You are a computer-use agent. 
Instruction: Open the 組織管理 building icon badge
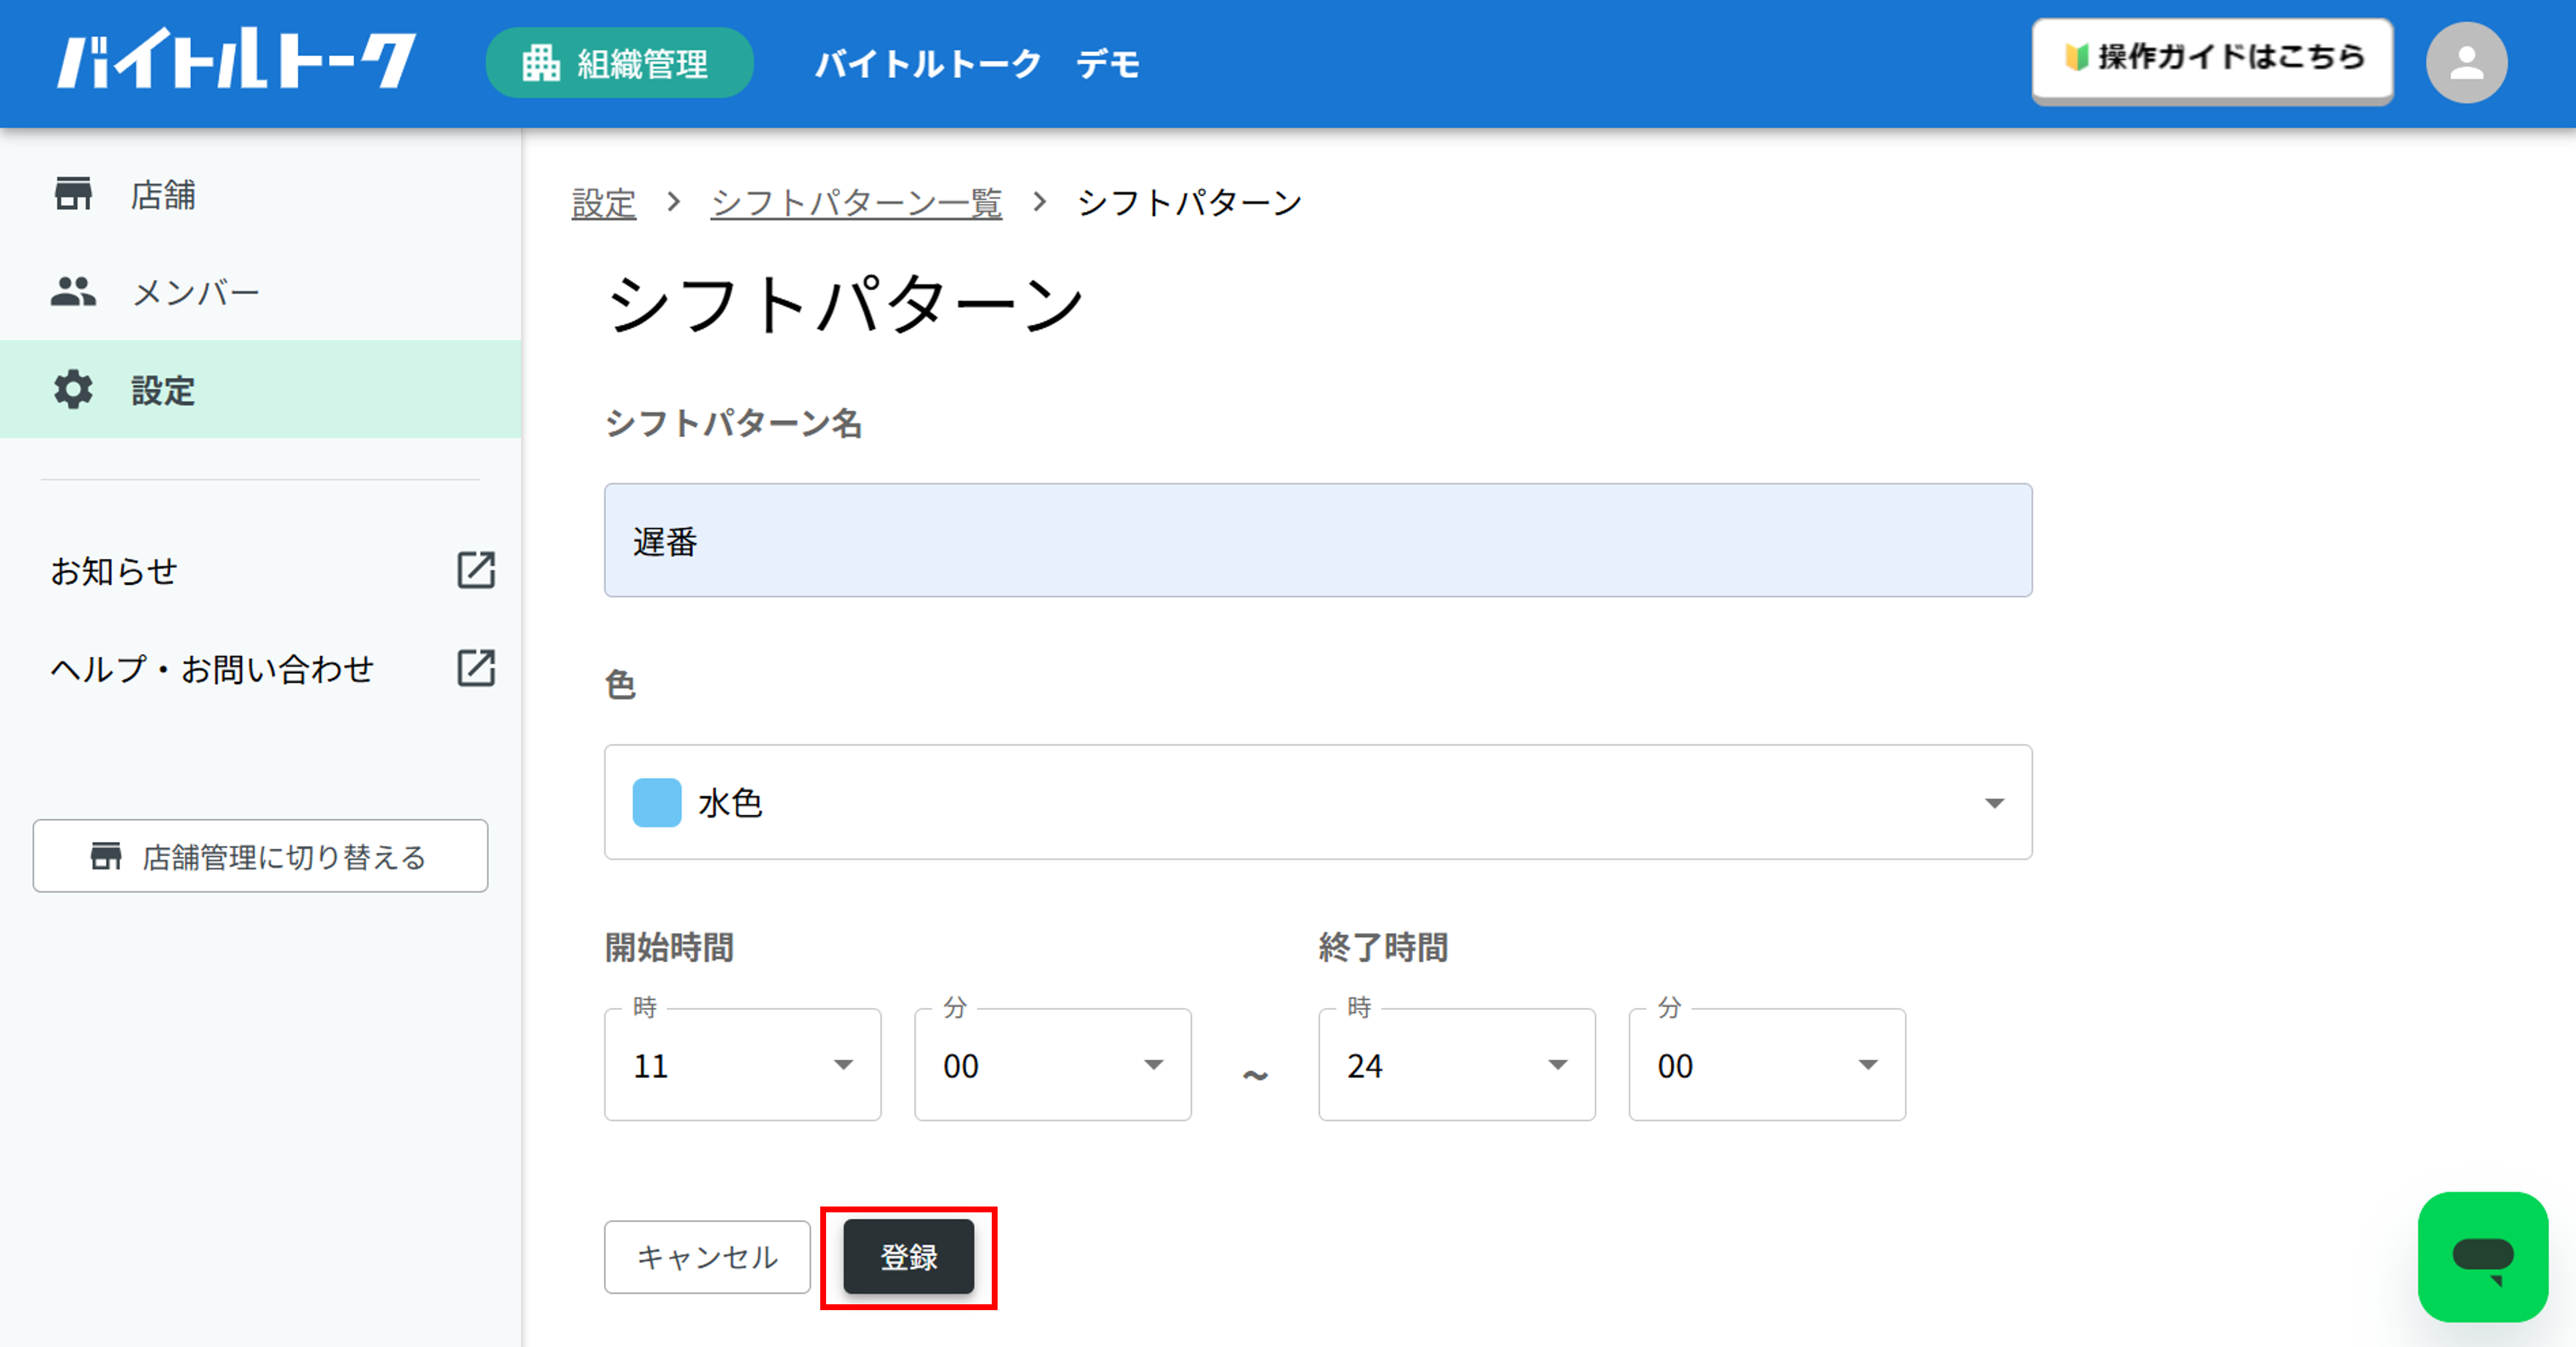(x=619, y=63)
